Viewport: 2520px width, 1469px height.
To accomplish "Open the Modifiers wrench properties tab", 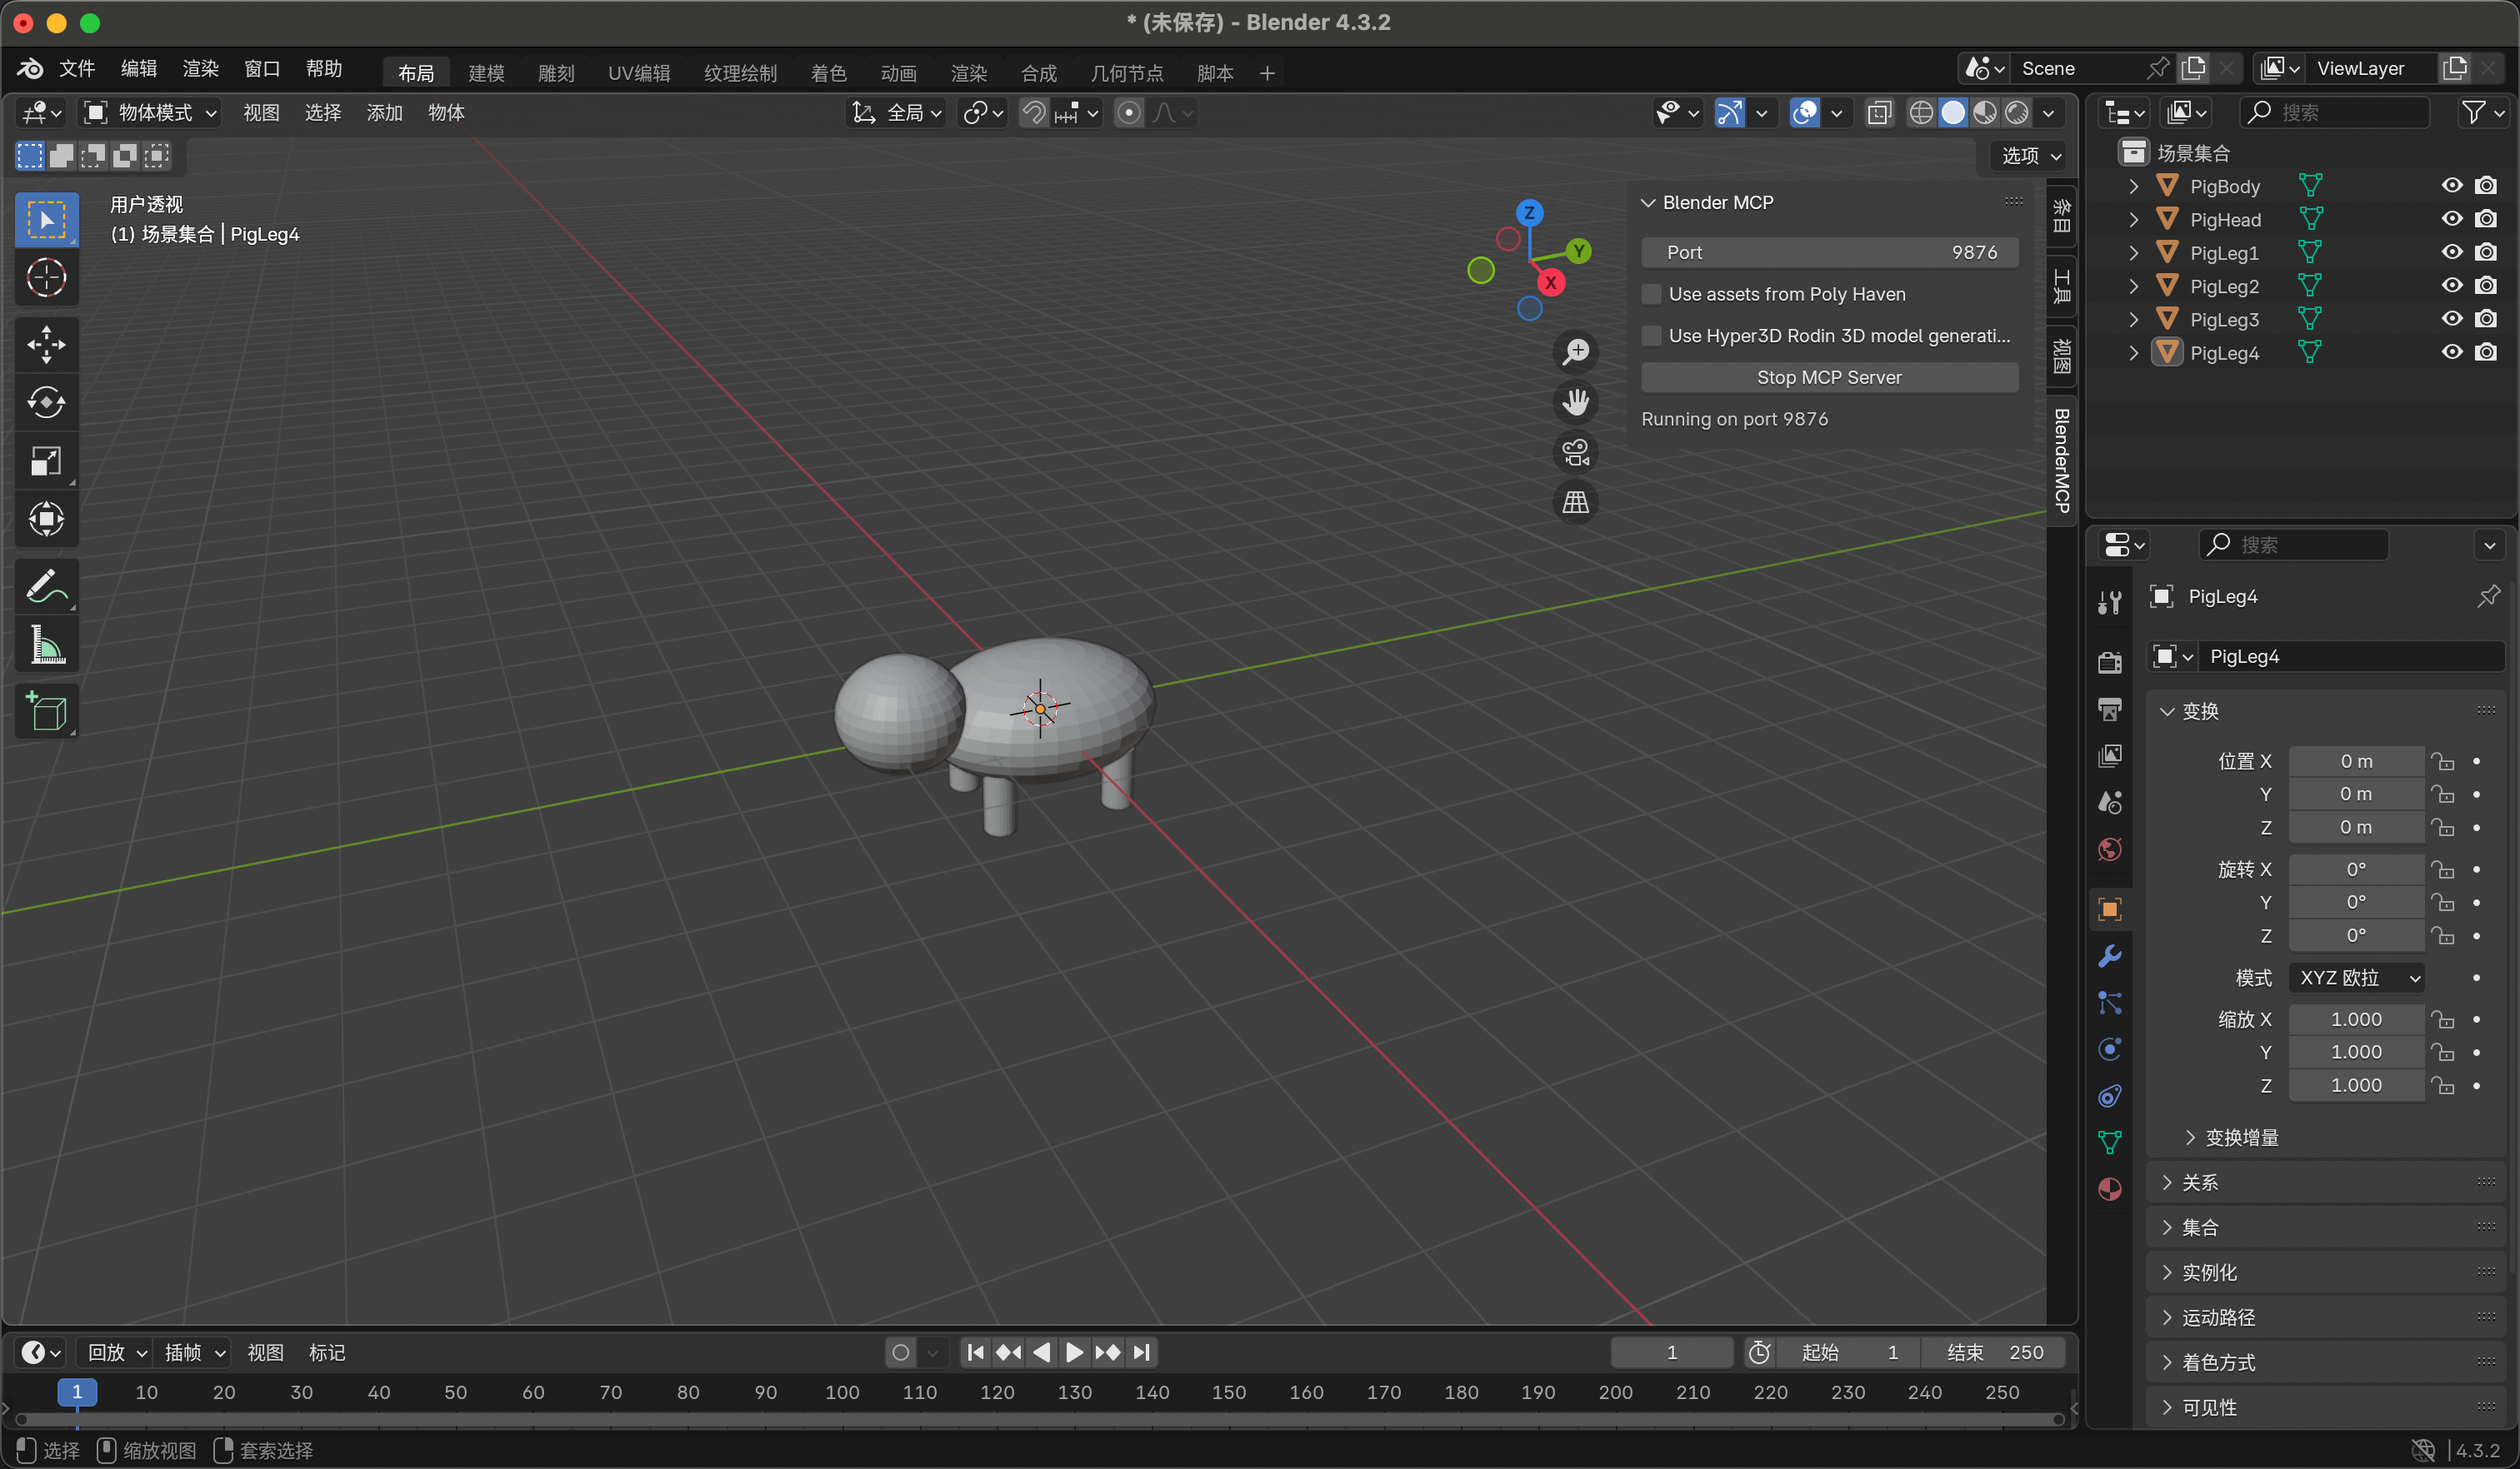I will tap(2110, 956).
